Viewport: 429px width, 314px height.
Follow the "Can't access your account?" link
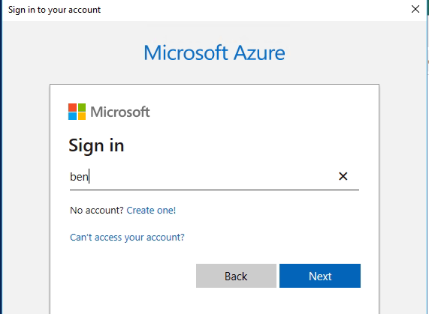pyautogui.click(x=127, y=238)
